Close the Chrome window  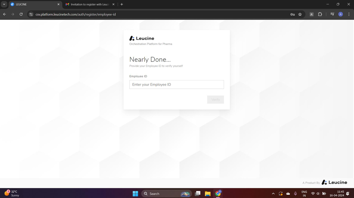coord(348,4)
